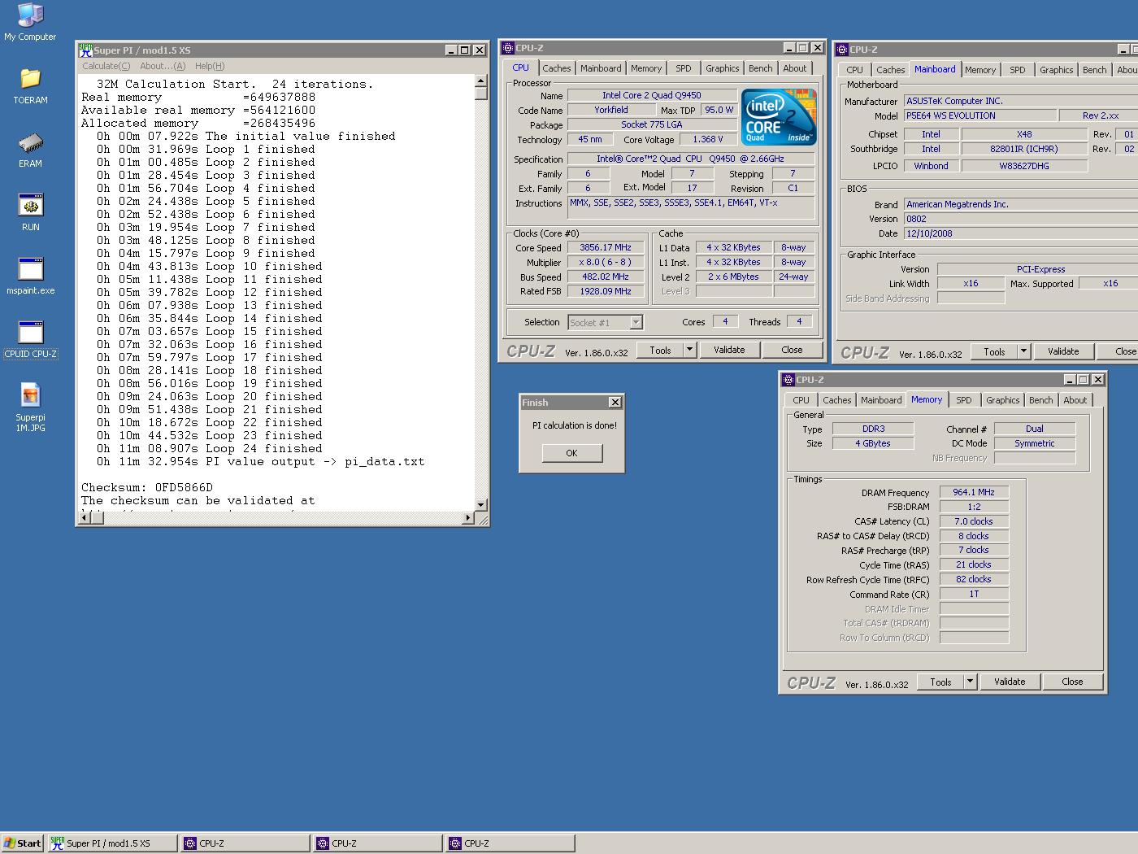The width and height of the screenshot is (1138, 854).
Task: Switch to Bench tab in CPU window
Action: (x=761, y=68)
